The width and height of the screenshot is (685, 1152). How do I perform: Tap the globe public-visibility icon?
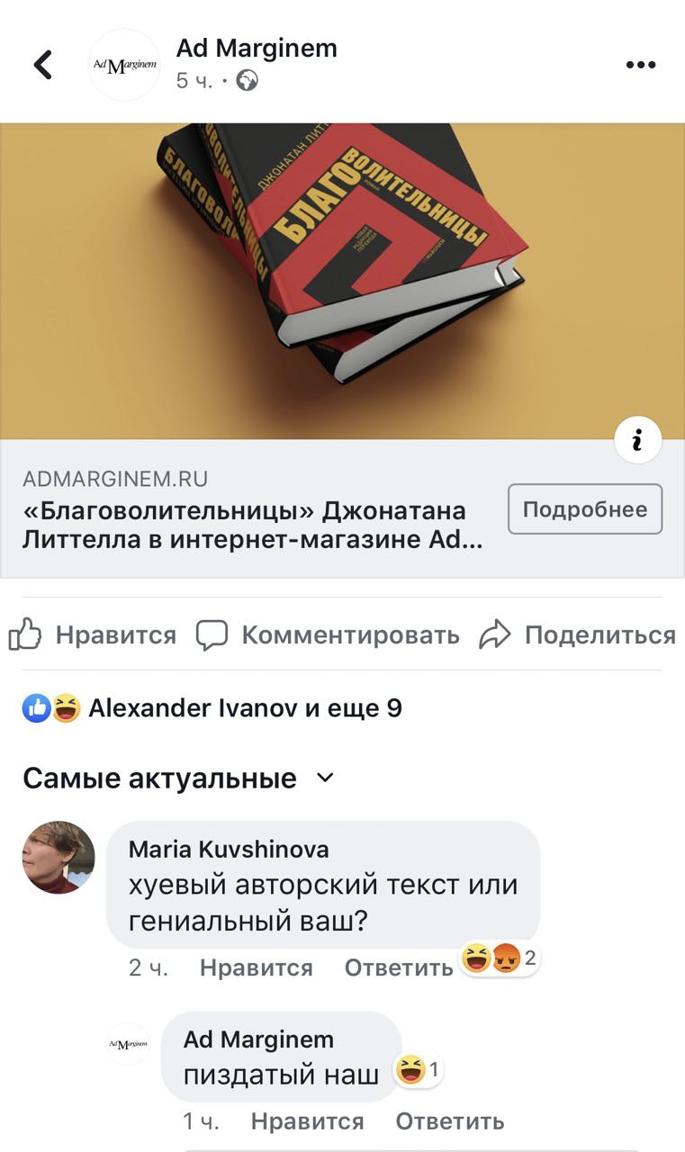pos(248,81)
